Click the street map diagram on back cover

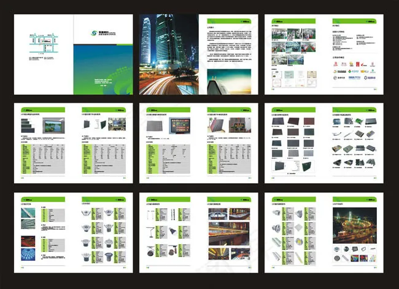[x=42, y=42]
